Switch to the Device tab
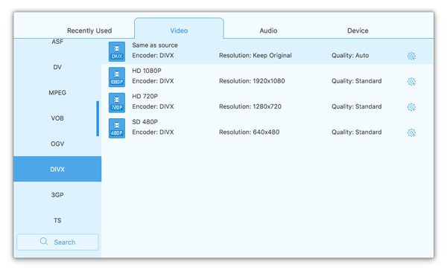 click(358, 30)
